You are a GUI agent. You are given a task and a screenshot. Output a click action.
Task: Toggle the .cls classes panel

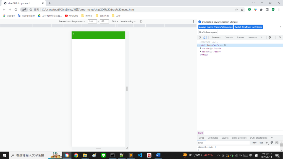261,143
